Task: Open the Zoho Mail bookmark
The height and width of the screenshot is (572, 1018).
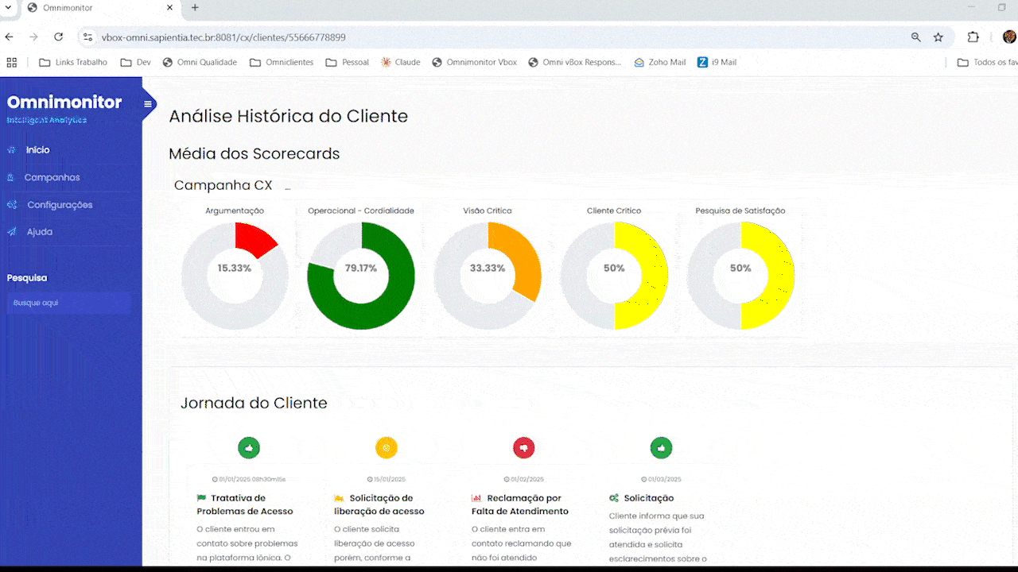Action: click(x=660, y=62)
